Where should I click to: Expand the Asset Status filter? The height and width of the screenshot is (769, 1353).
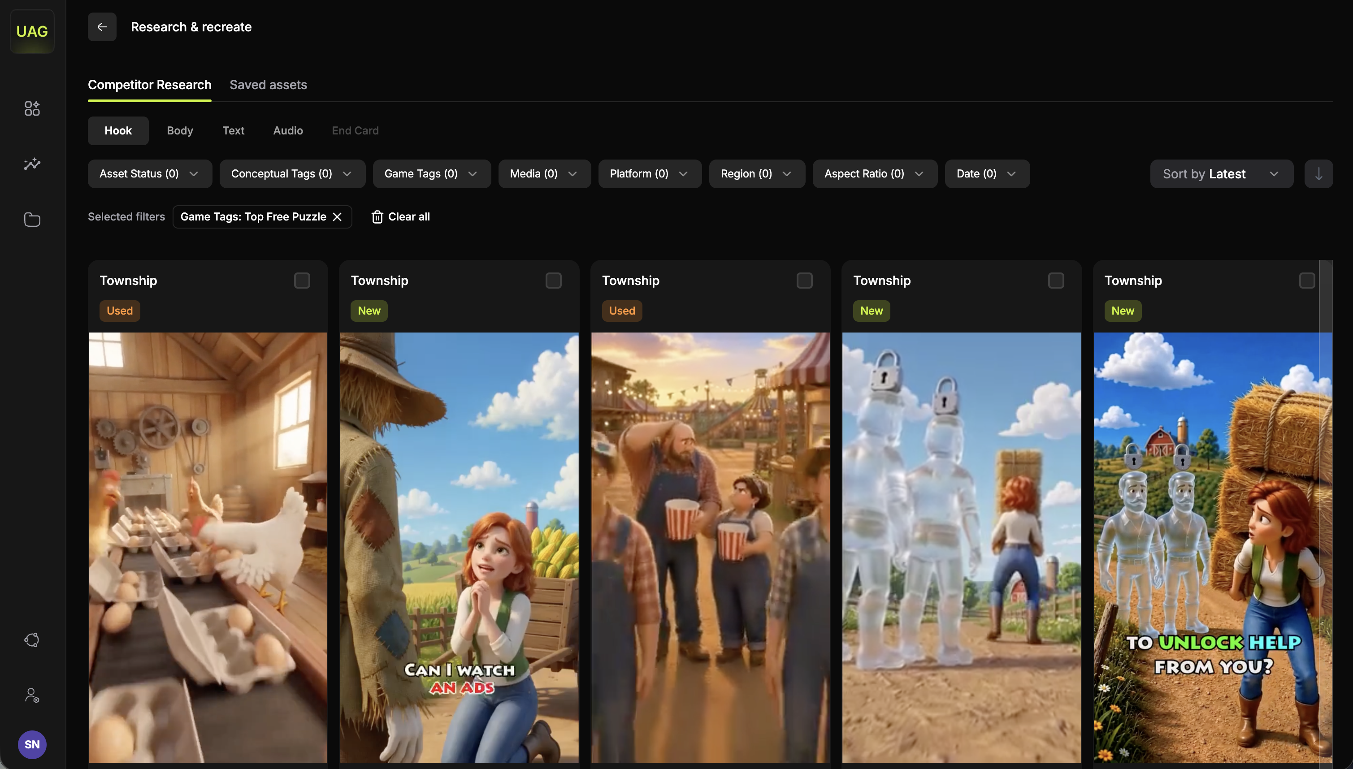tap(150, 174)
